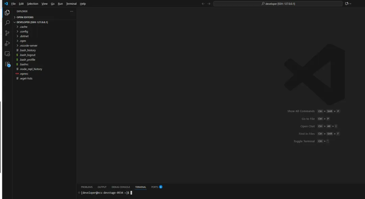Select the Terminal panel tab
The image size is (365, 199).
[141, 187]
